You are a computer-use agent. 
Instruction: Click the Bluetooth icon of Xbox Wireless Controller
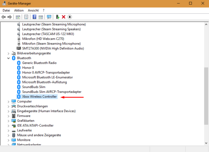(x=19, y=97)
